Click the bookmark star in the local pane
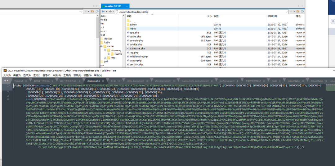The height and width of the screenshot is (166, 335). [x=86, y=12]
